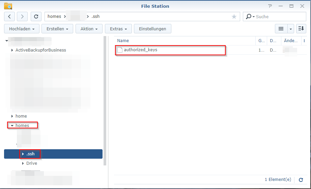Viewport: 311px width, 189px height.
Task: Sort by the Name column header
Action: coord(123,41)
